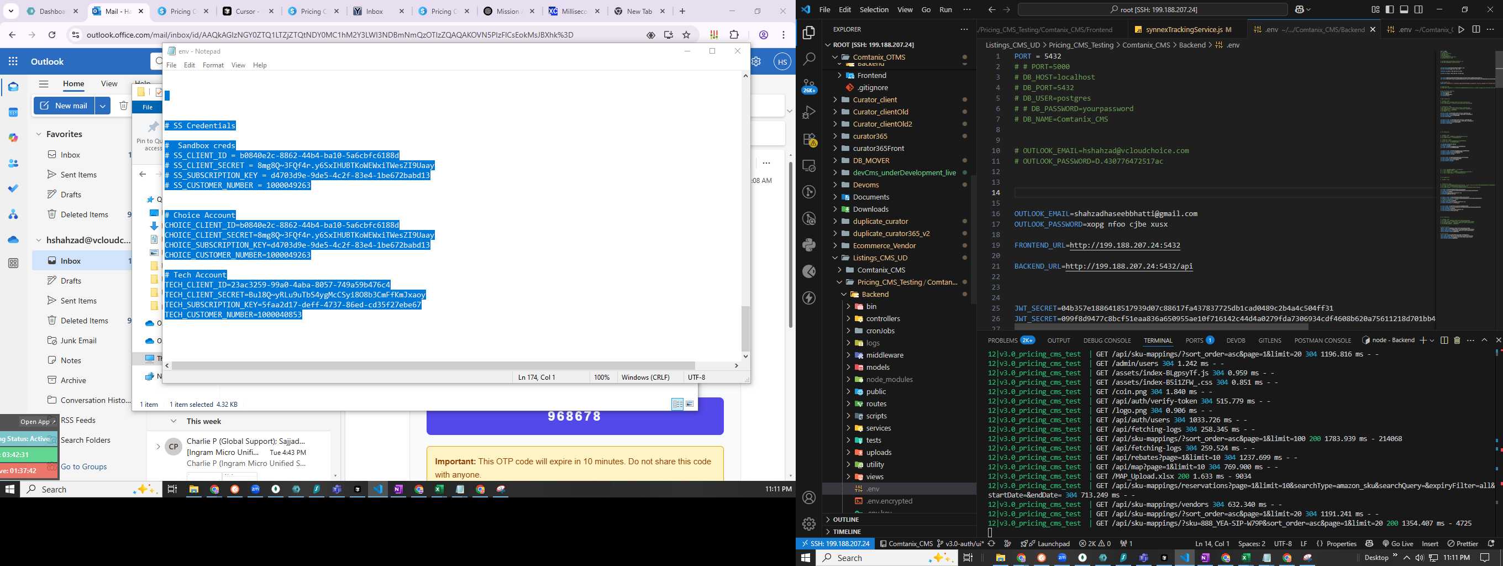Expand controllers folder in Explorer tree

848,318
